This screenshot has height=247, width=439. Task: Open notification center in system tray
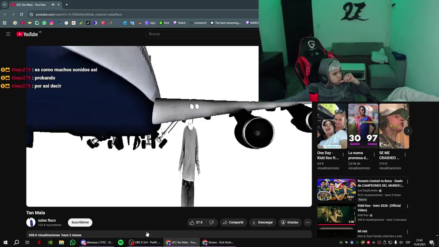[x=432, y=243]
